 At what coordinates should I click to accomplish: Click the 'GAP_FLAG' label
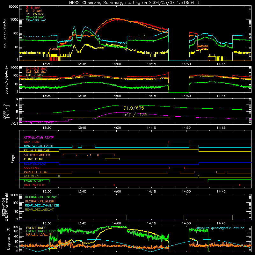pyautogui.click(x=31, y=142)
